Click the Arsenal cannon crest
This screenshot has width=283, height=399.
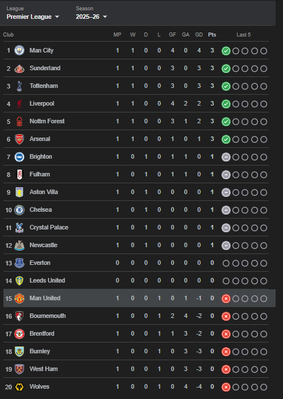pos(19,139)
